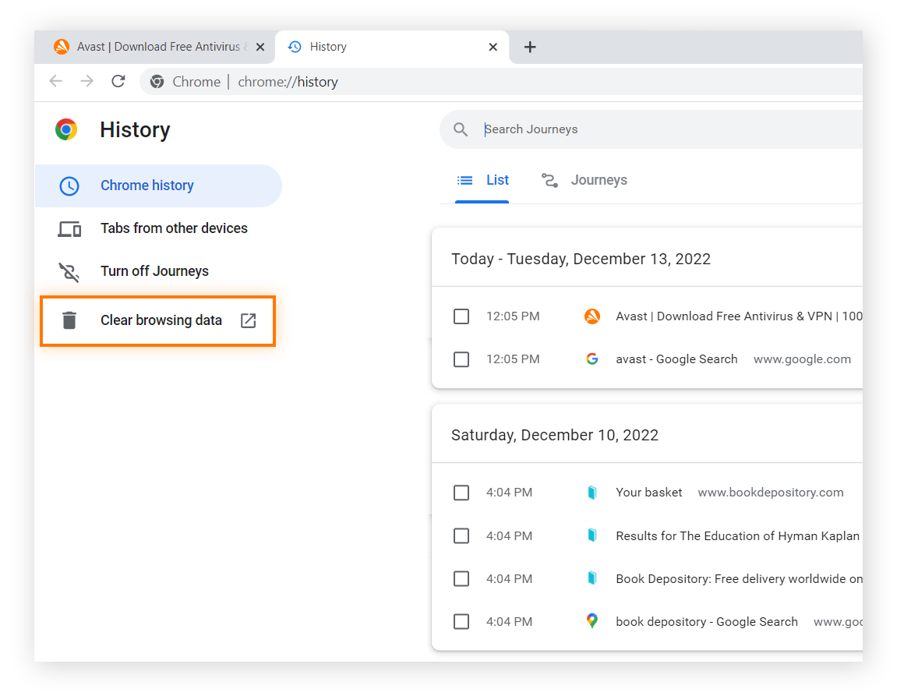Click the search magnifier icon in Search Journeys

(x=461, y=129)
